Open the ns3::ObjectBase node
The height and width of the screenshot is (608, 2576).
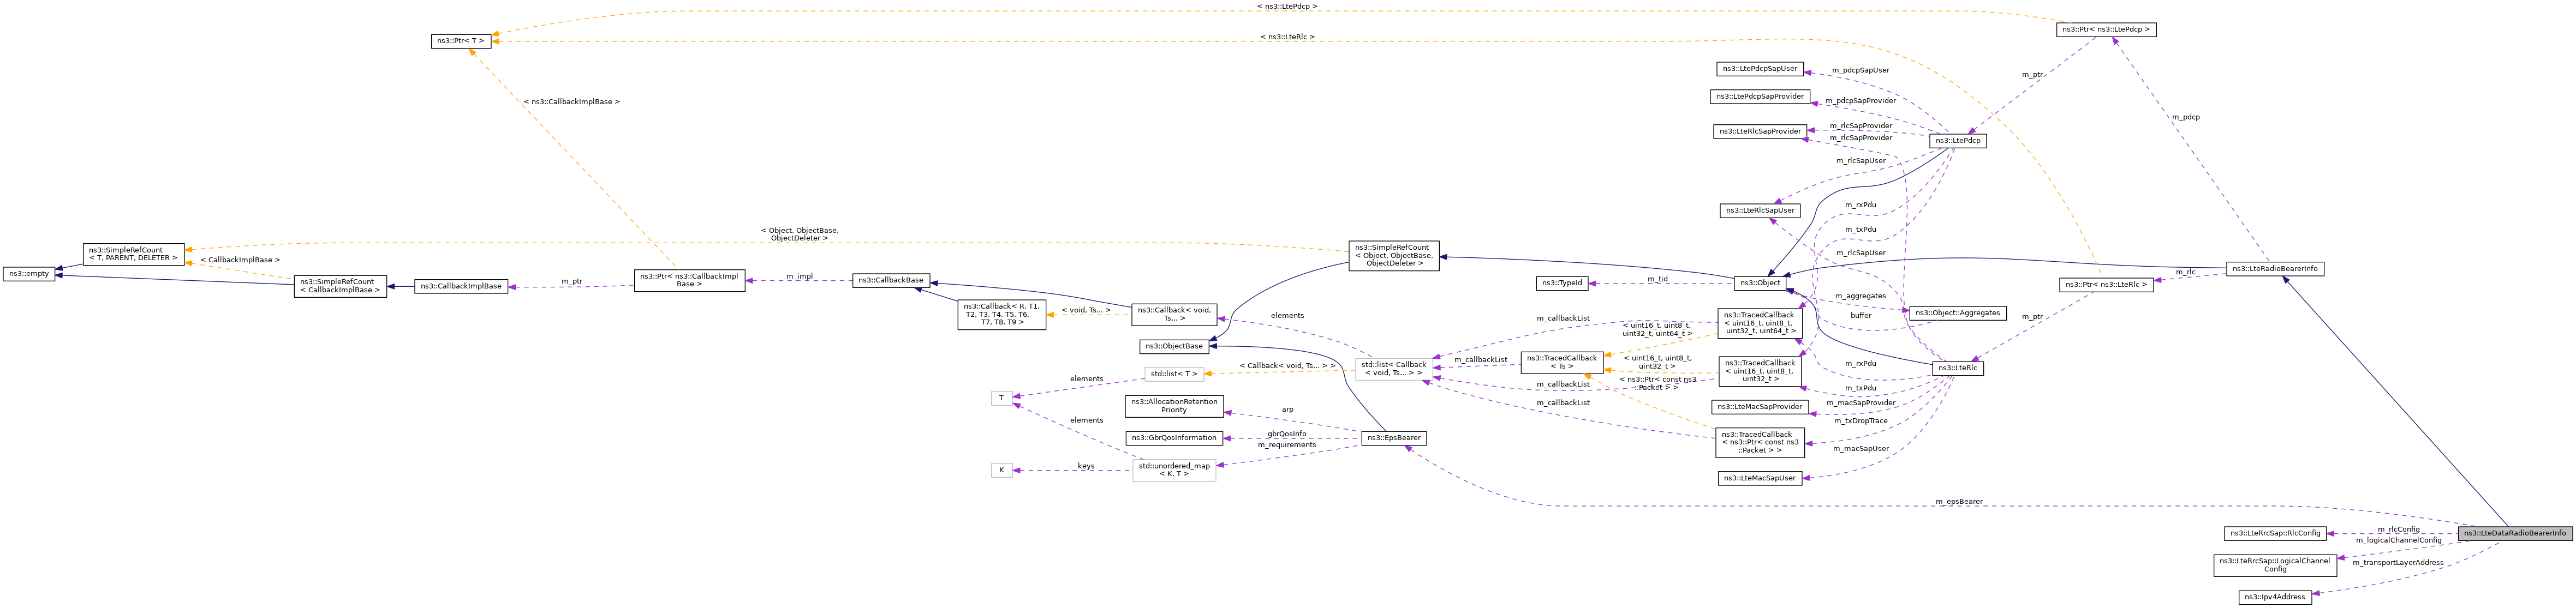click(1174, 346)
